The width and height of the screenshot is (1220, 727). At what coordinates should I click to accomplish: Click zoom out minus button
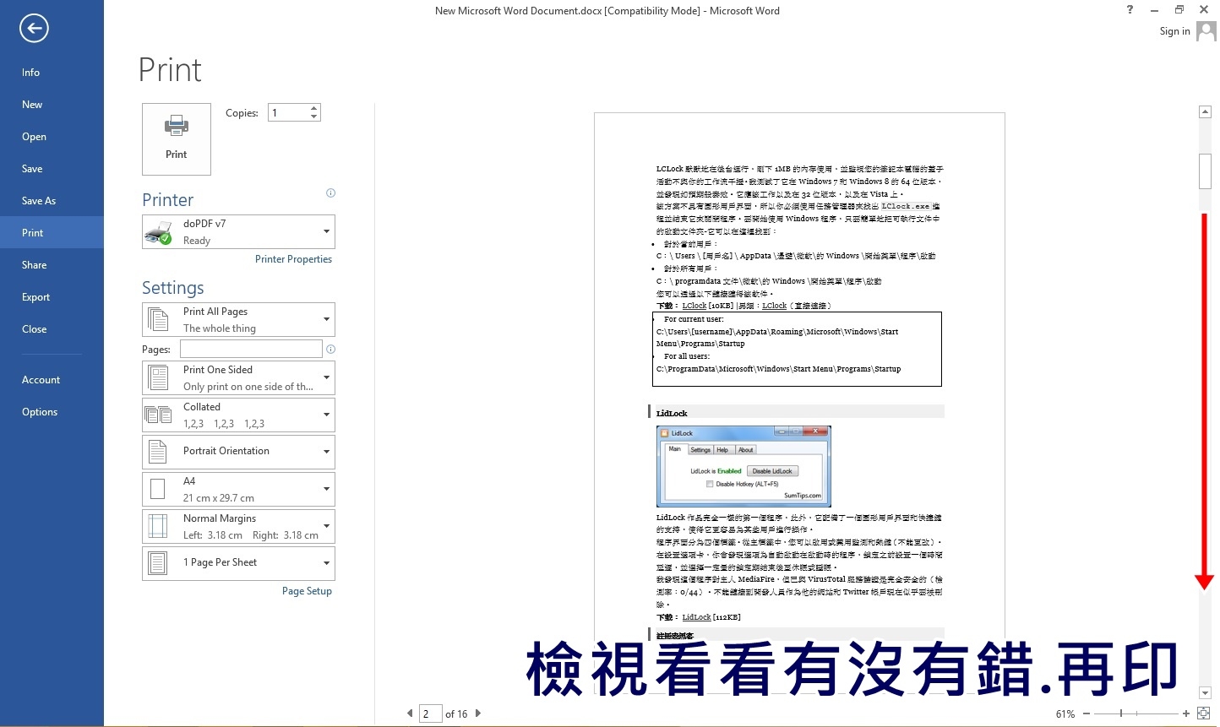(1087, 713)
